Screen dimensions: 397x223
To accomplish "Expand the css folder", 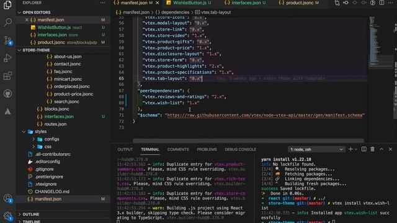I will point(33,147).
